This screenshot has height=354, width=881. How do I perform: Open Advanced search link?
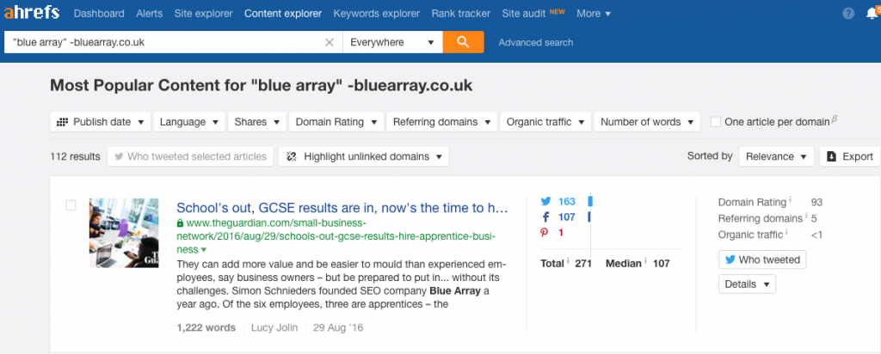coord(536,43)
